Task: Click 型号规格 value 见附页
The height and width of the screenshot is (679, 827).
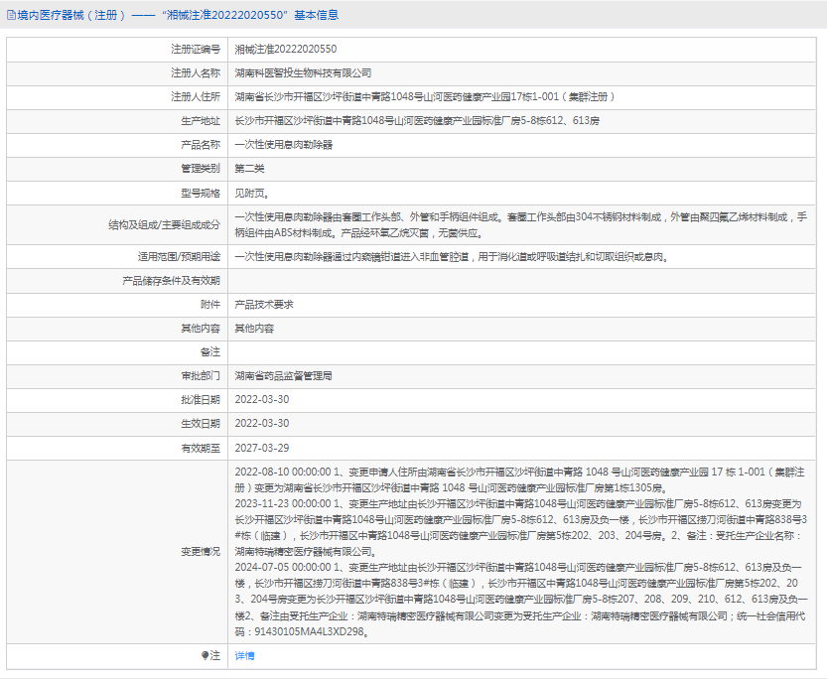Action: click(252, 193)
